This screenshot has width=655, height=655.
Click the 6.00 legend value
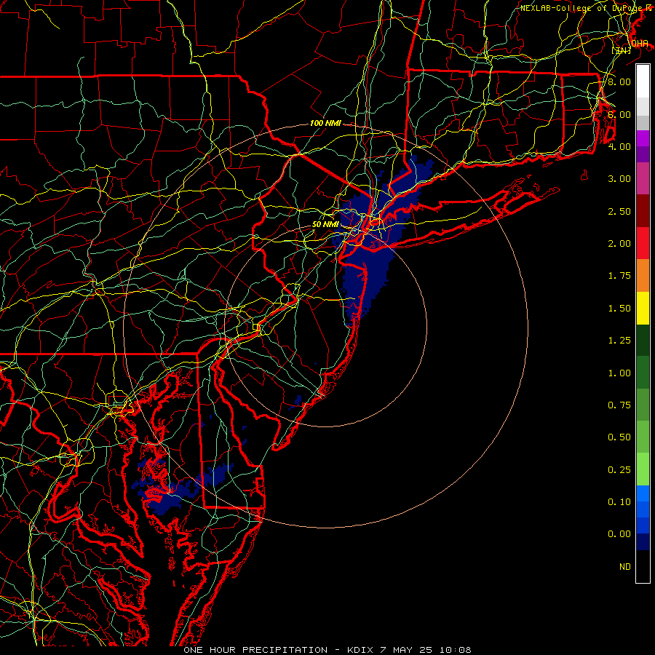(x=619, y=114)
